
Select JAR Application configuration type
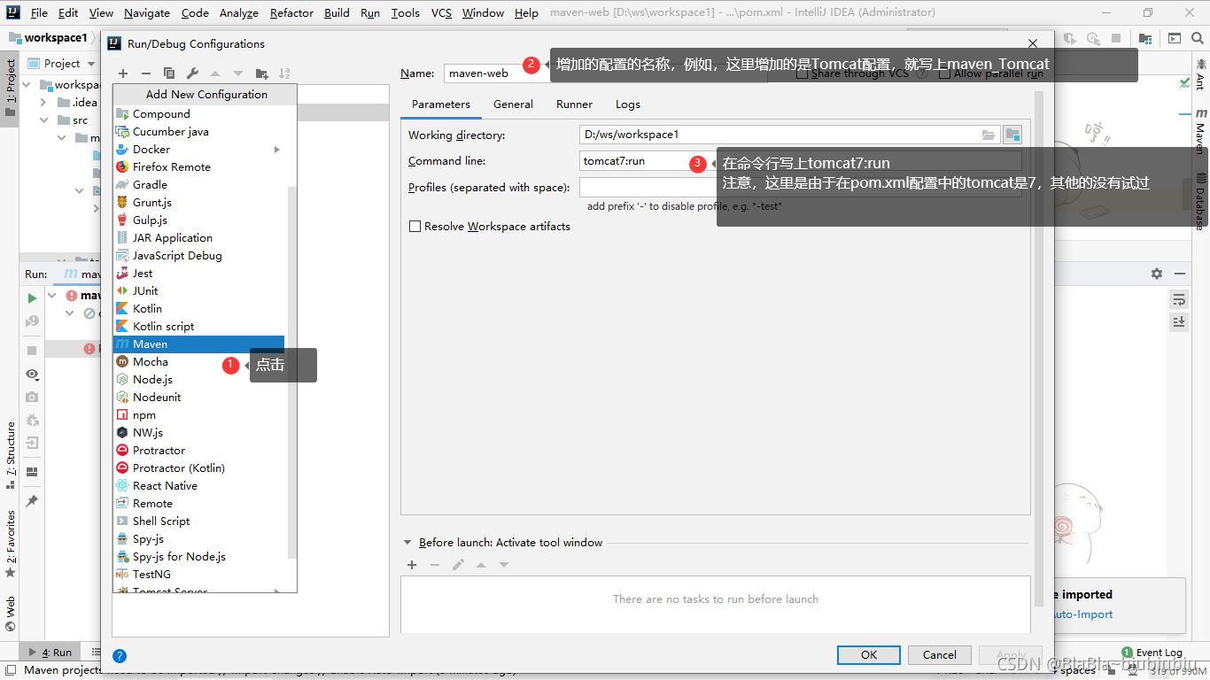[198, 237]
